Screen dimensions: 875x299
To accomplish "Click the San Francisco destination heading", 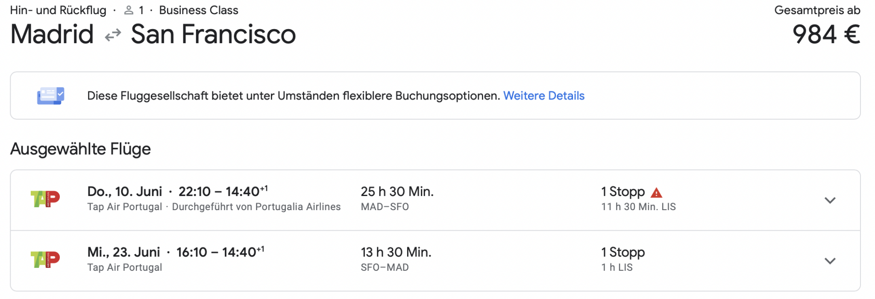I will point(213,34).
